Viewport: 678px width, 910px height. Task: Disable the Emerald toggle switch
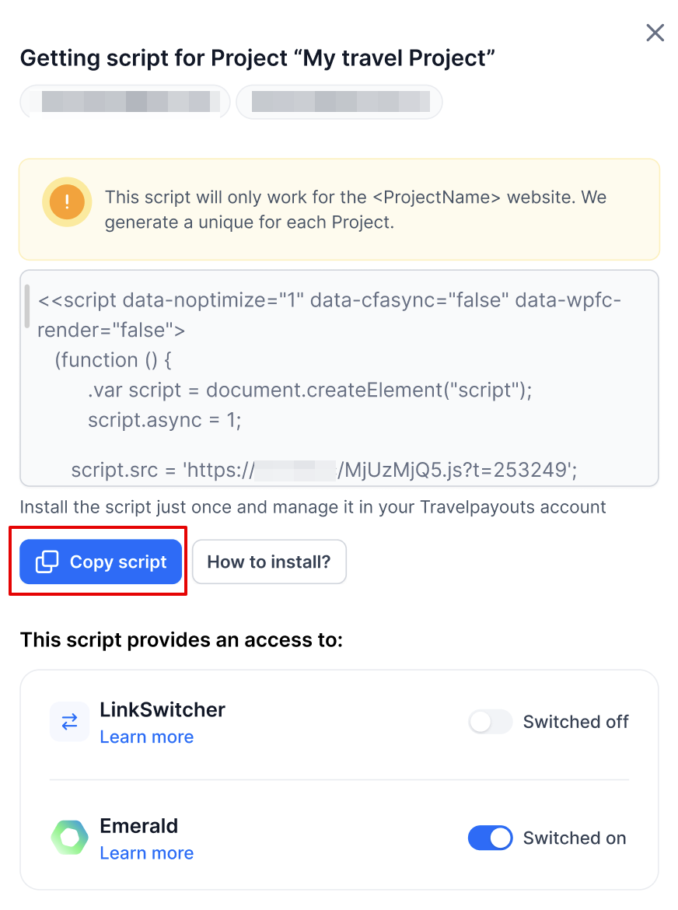[x=490, y=838]
